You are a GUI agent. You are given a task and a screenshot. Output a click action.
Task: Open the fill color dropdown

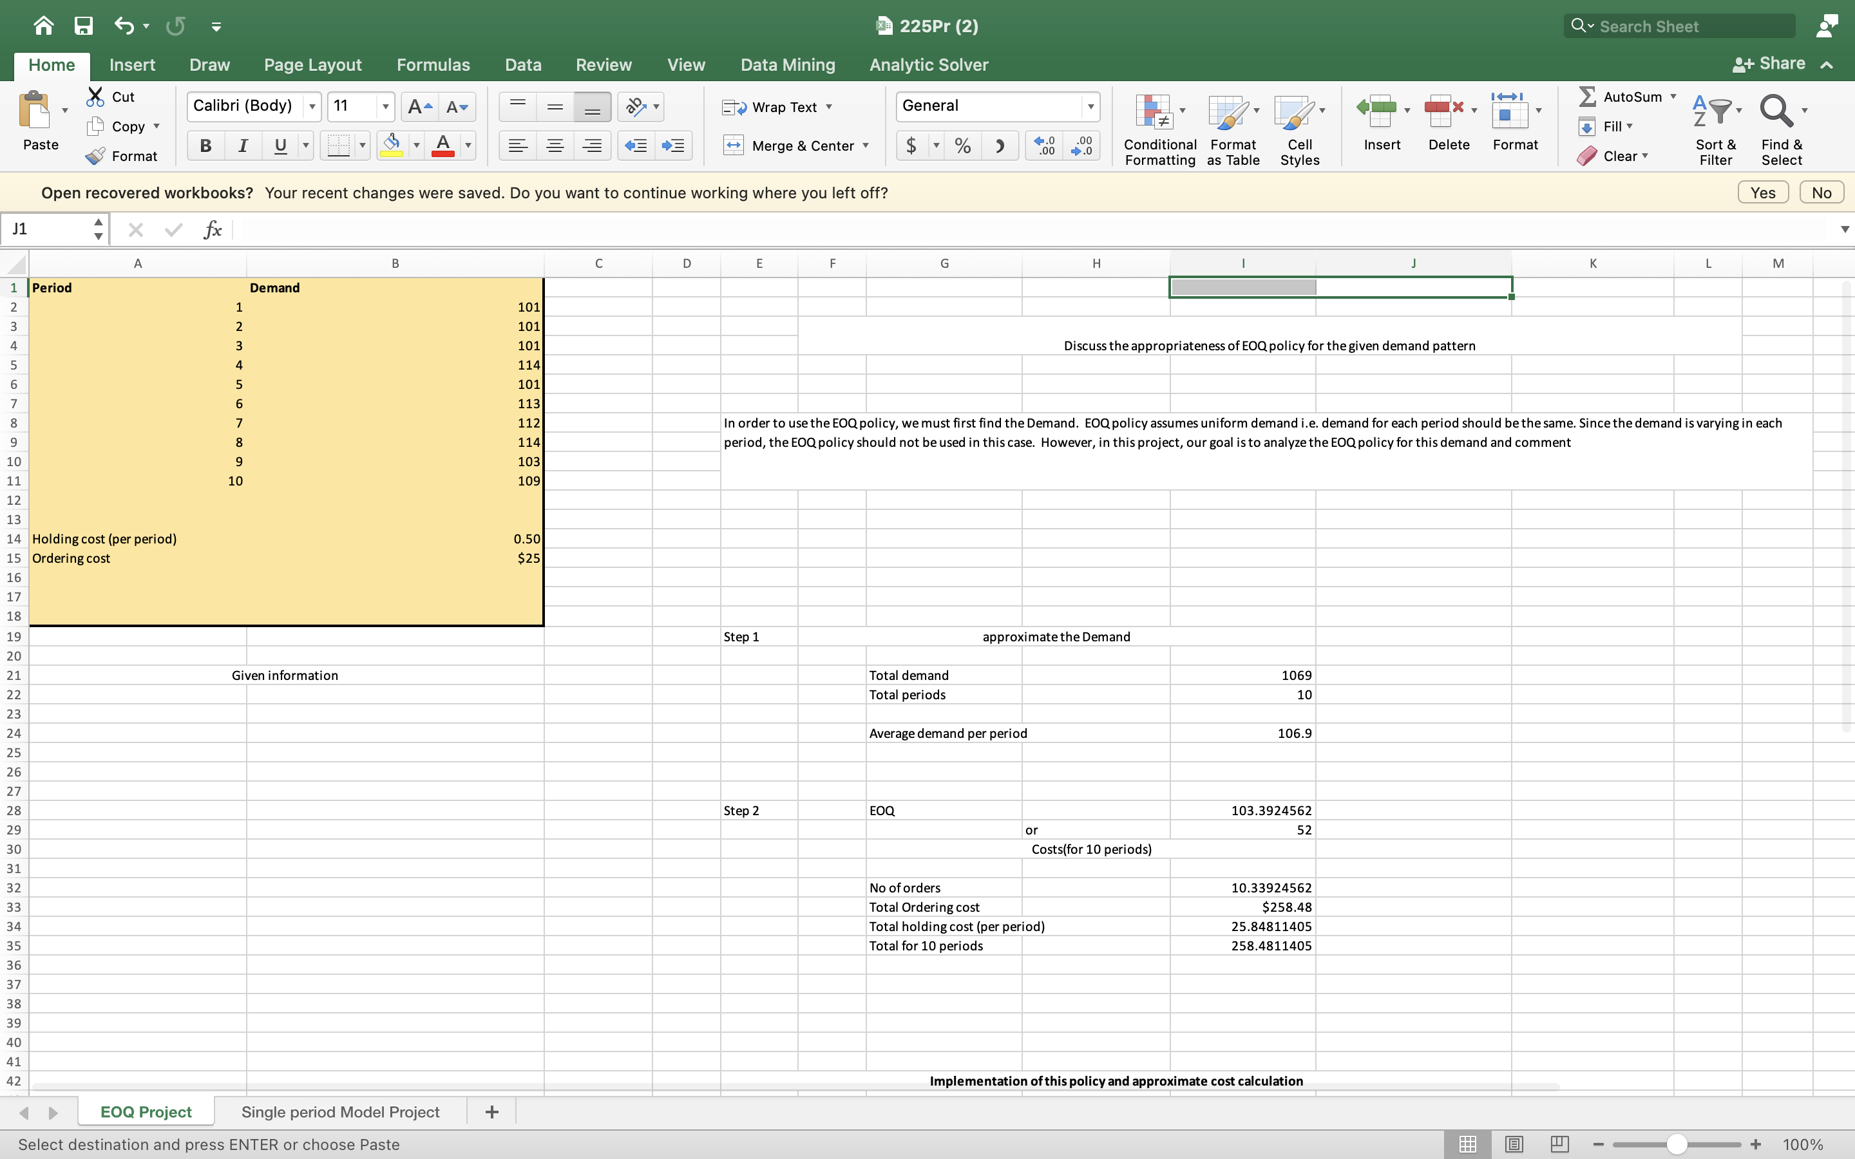pyautogui.click(x=416, y=146)
